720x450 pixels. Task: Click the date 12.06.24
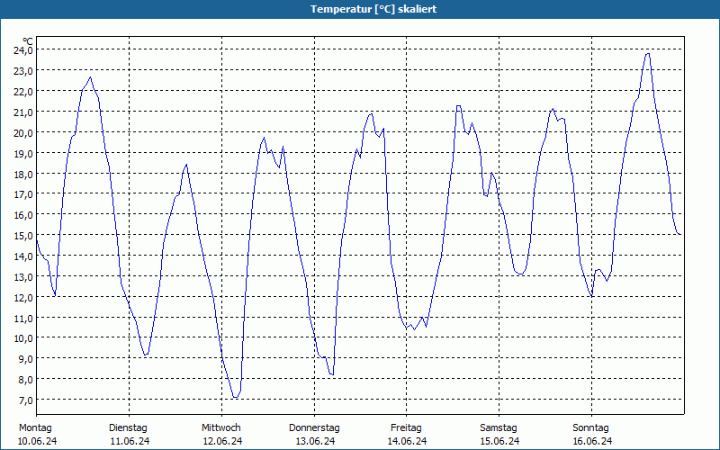(222, 441)
